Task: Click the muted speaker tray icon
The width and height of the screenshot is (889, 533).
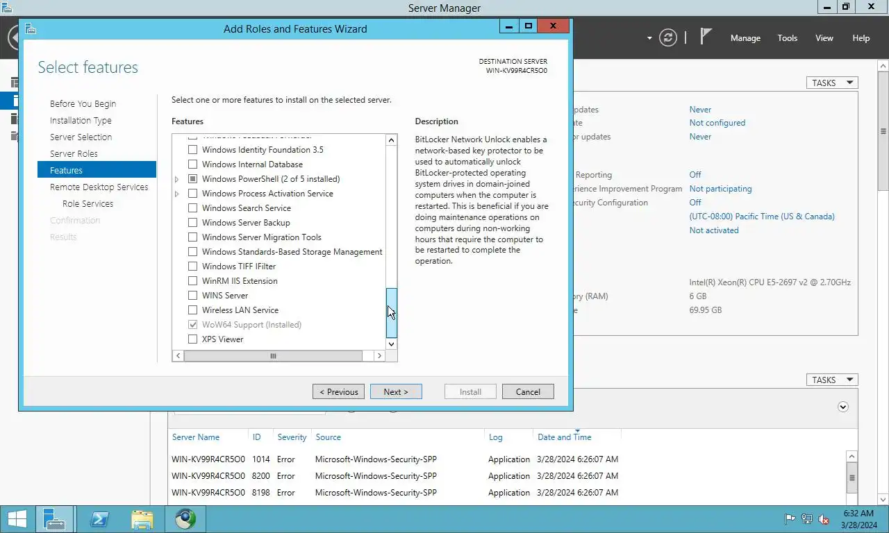Action: pos(824,519)
